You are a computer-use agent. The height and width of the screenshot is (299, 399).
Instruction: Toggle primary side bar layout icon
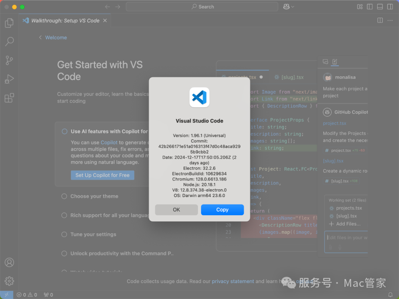(370, 7)
